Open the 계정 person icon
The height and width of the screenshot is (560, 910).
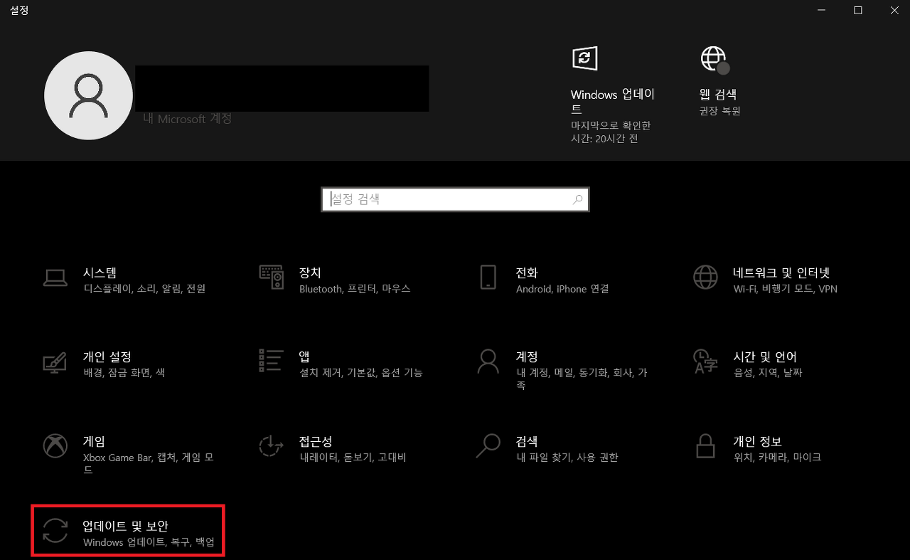click(488, 361)
